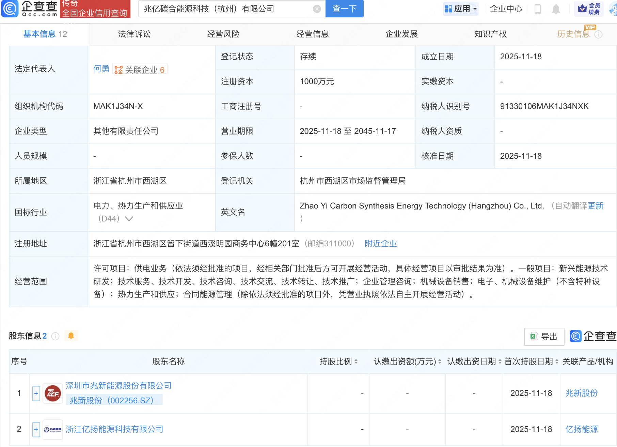This screenshot has width=617, height=447.
Task: Open the 附近企业 link
Action: 380,244
